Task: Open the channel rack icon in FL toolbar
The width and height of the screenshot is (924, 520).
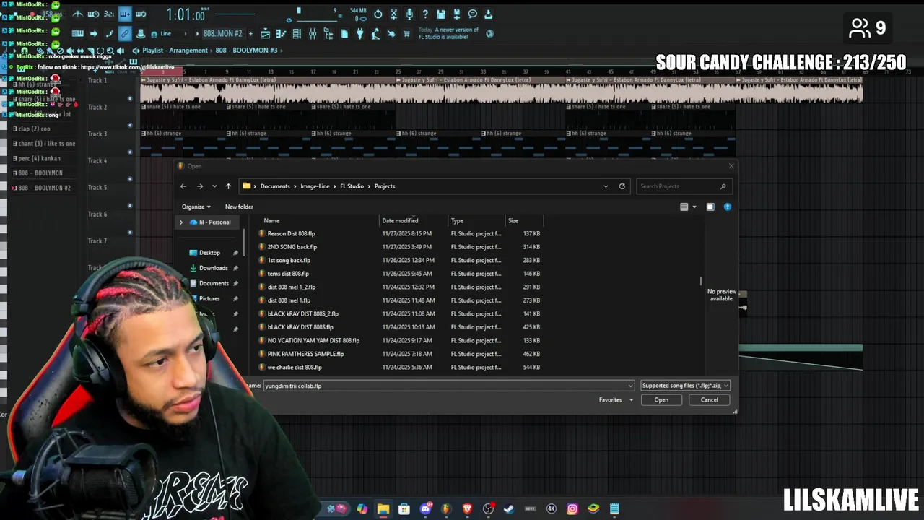Action: pyautogui.click(x=297, y=34)
